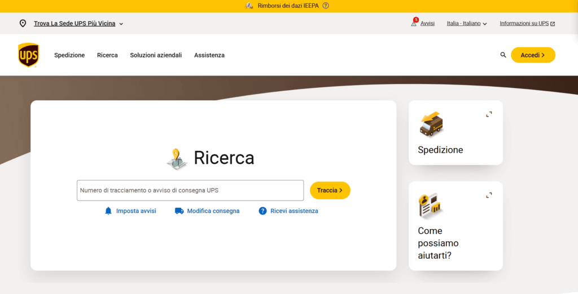Click the truck icon for Modifica consegna
The height and width of the screenshot is (294, 578).
point(179,211)
